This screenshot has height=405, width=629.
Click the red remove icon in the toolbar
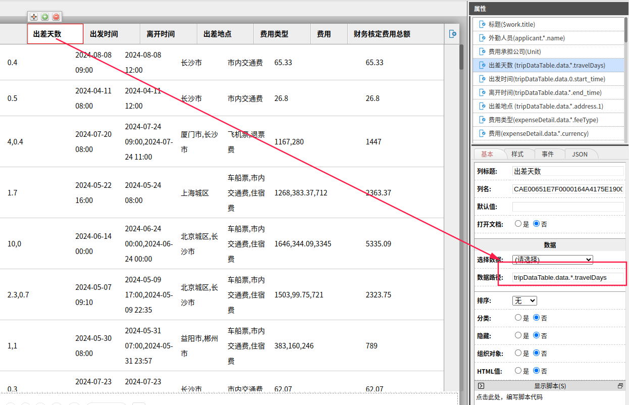click(x=56, y=17)
